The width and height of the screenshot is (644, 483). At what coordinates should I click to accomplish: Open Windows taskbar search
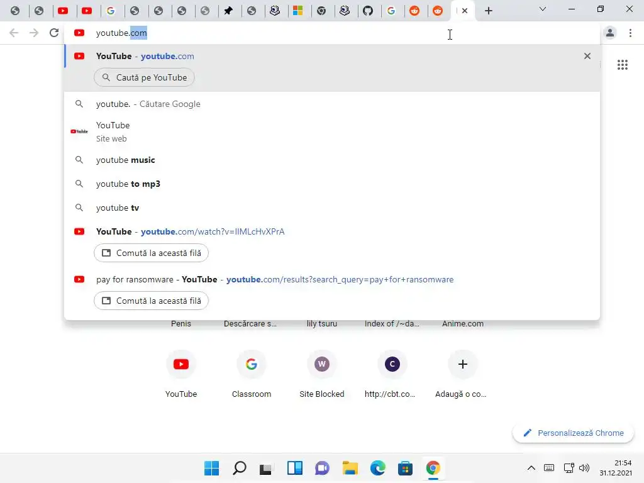point(240,468)
